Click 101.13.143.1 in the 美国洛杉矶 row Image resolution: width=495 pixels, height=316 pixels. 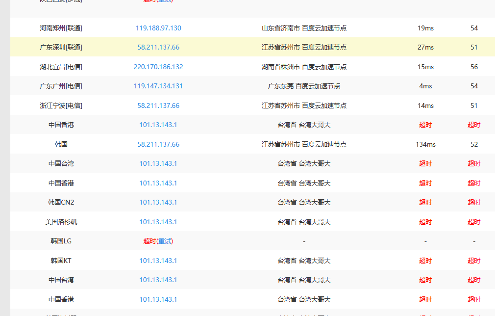158,222
